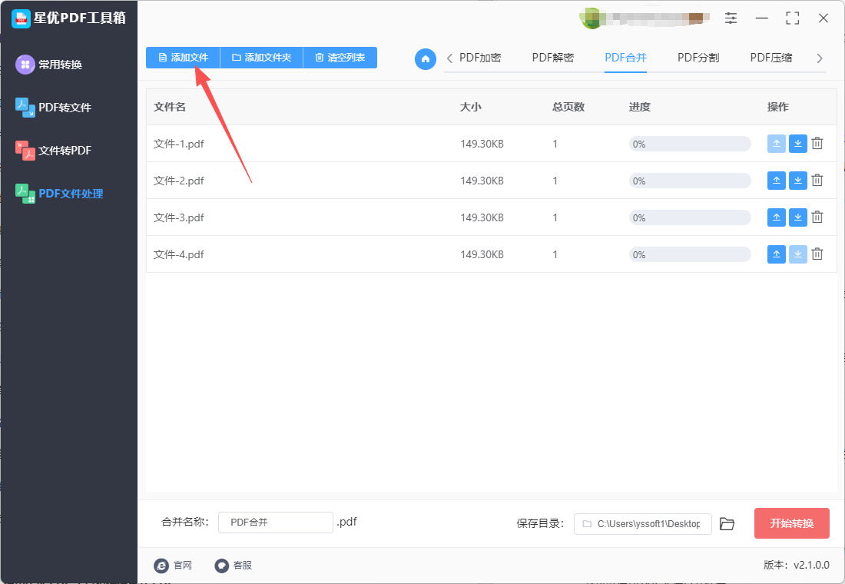Click progress bar of 文件-4.pdf

pyautogui.click(x=690, y=254)
